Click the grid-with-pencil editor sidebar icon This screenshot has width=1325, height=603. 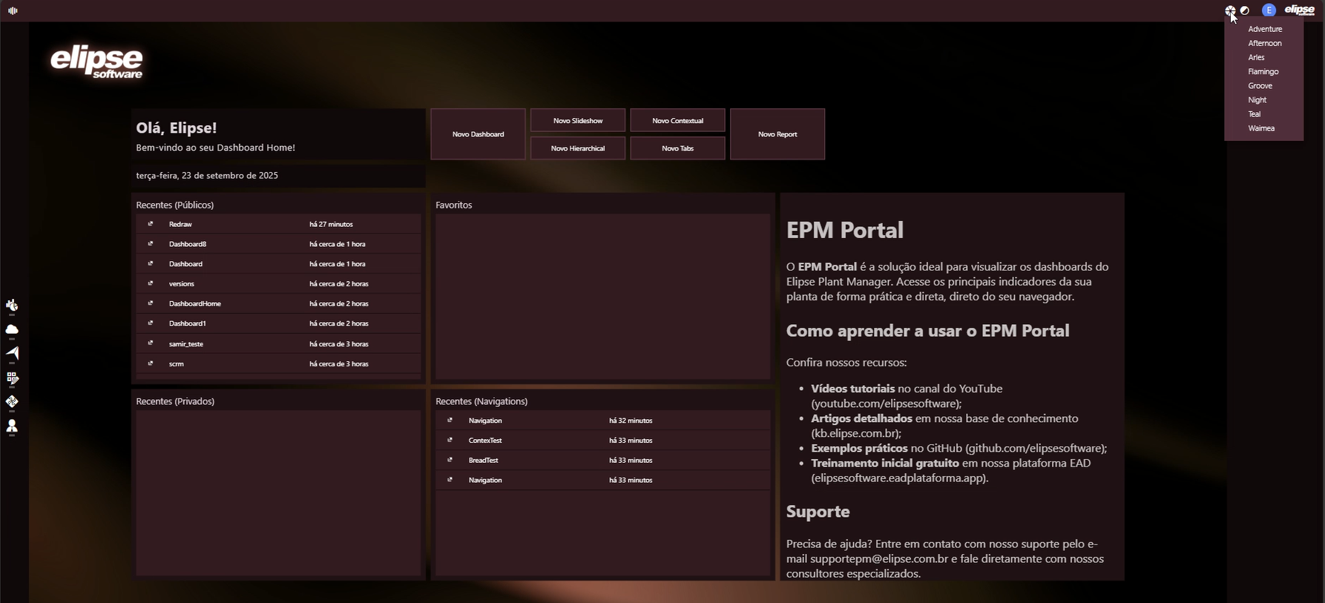[12, 378]
